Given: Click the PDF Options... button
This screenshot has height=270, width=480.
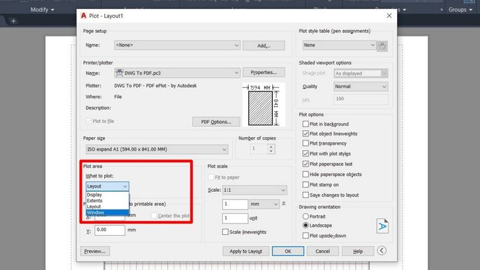Looking at the screenshot, I should tap(216, 122).
